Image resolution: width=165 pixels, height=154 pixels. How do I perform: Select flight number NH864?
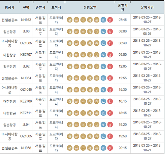pyautogui.click(x=26, y=78)
